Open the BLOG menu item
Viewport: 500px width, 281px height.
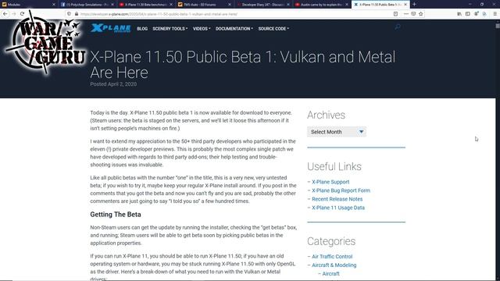coord(142,29)
